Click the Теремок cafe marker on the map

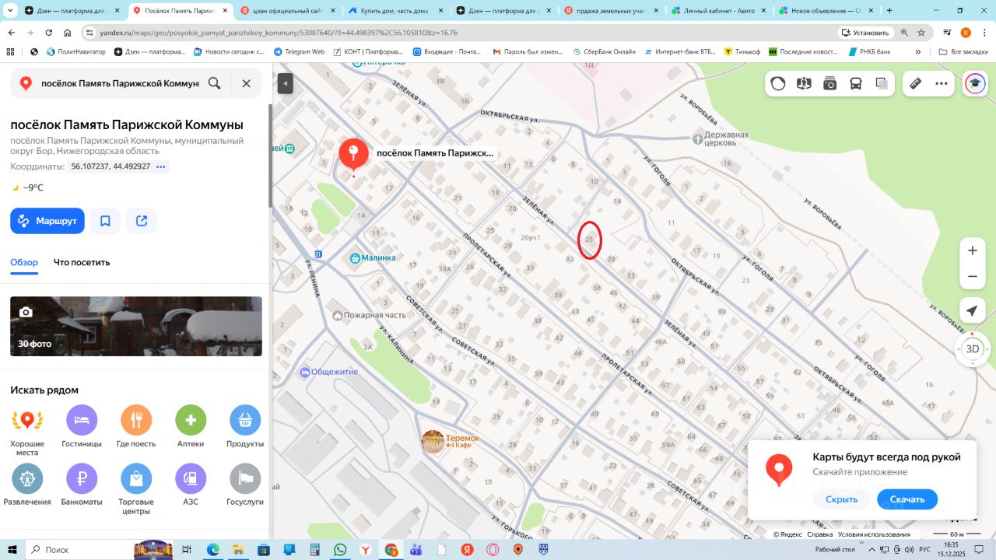[433, 442]
